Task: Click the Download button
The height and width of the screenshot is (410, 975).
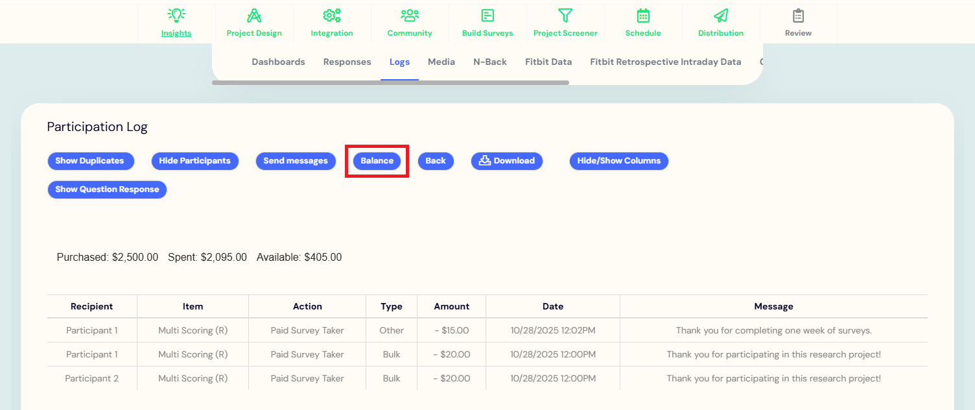Action: 507,161
